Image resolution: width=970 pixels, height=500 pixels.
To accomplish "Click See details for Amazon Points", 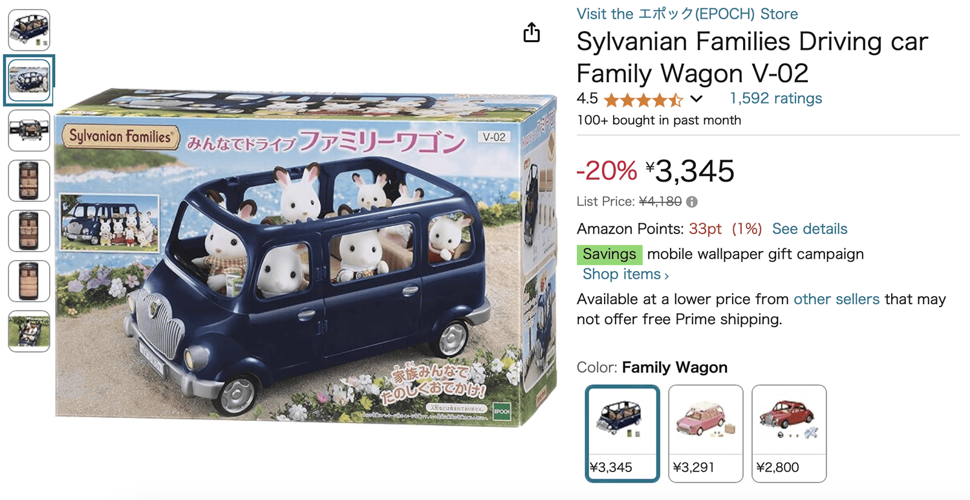I will (810, 229).
